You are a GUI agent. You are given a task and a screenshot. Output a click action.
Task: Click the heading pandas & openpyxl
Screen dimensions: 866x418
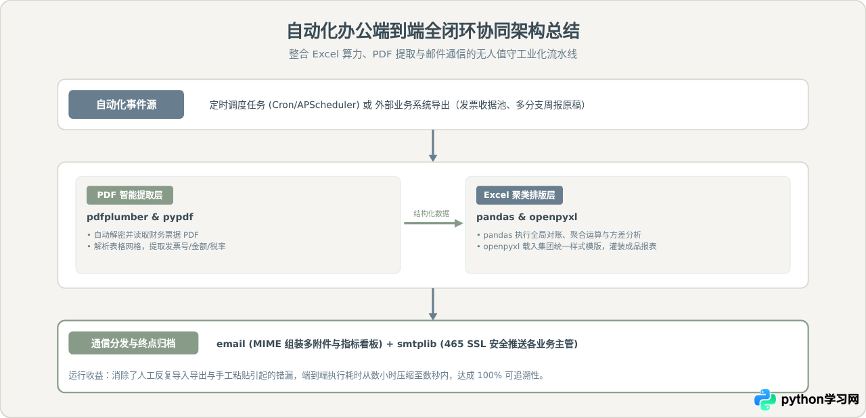point(526,217)
